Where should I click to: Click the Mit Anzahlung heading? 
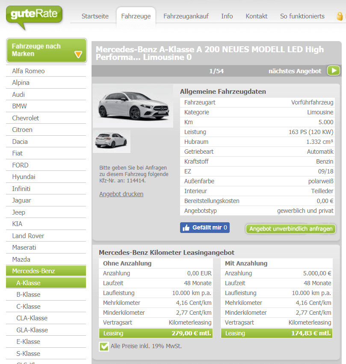click(246, 263)
